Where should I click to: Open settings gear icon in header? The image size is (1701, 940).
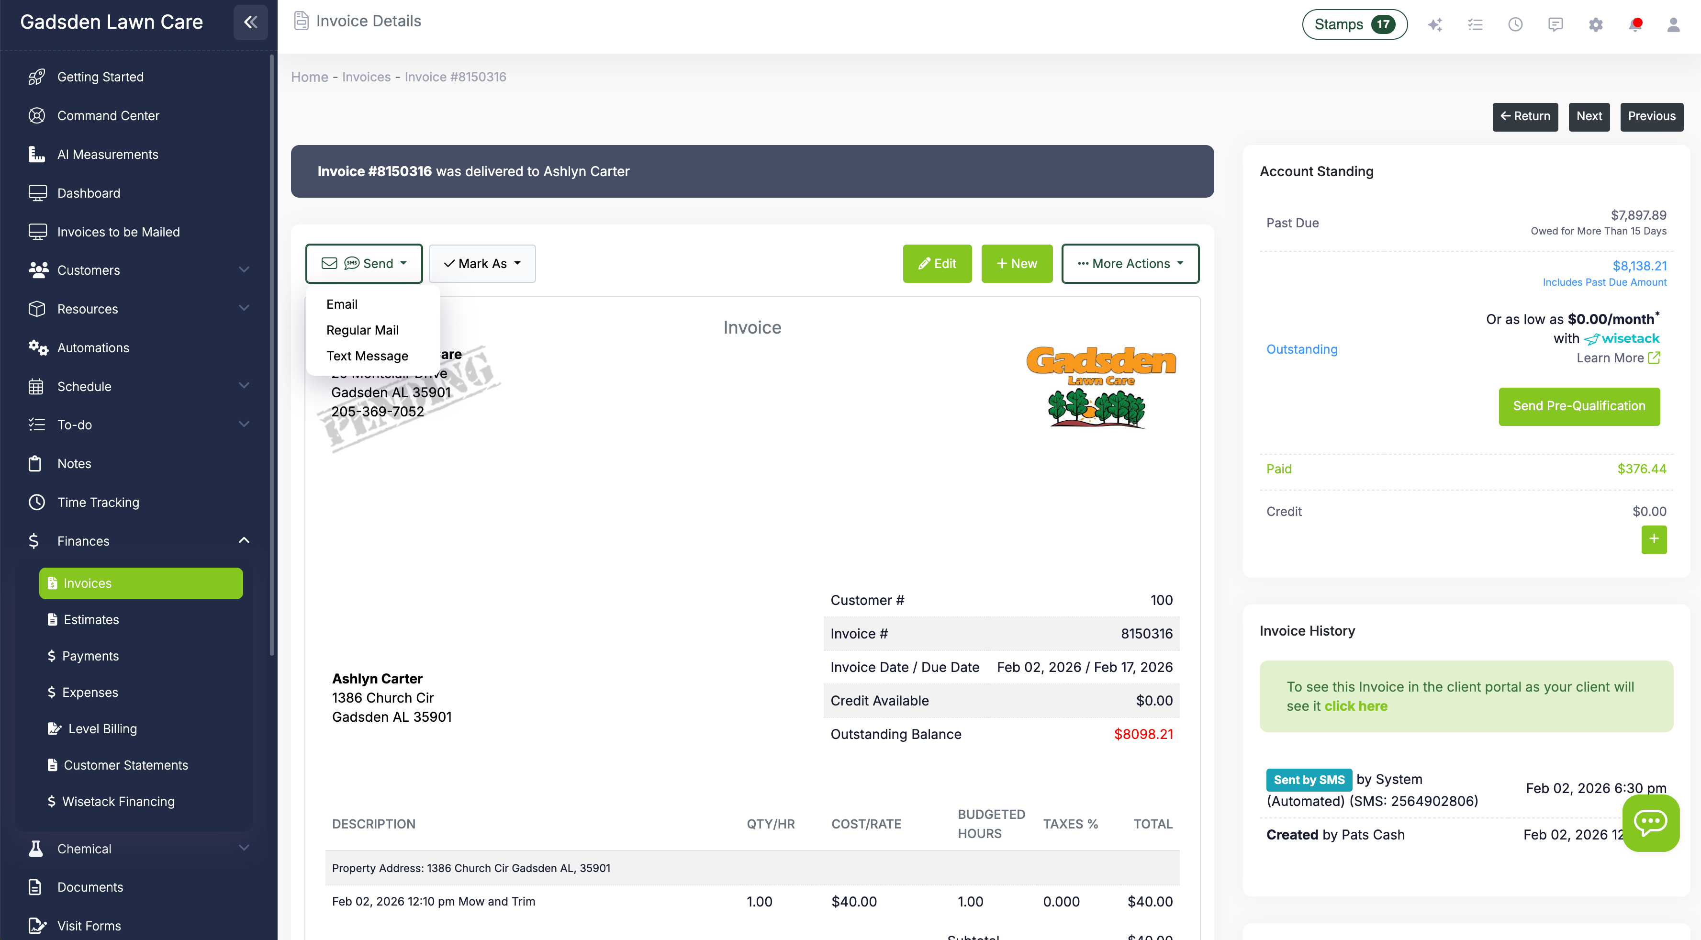click(x=1595, y=24)
